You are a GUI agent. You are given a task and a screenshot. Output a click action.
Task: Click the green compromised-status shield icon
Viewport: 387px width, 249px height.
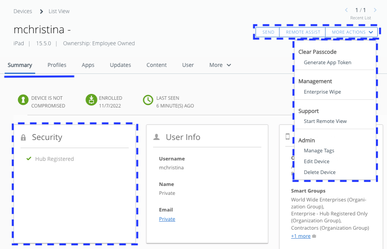pos(23,100)
